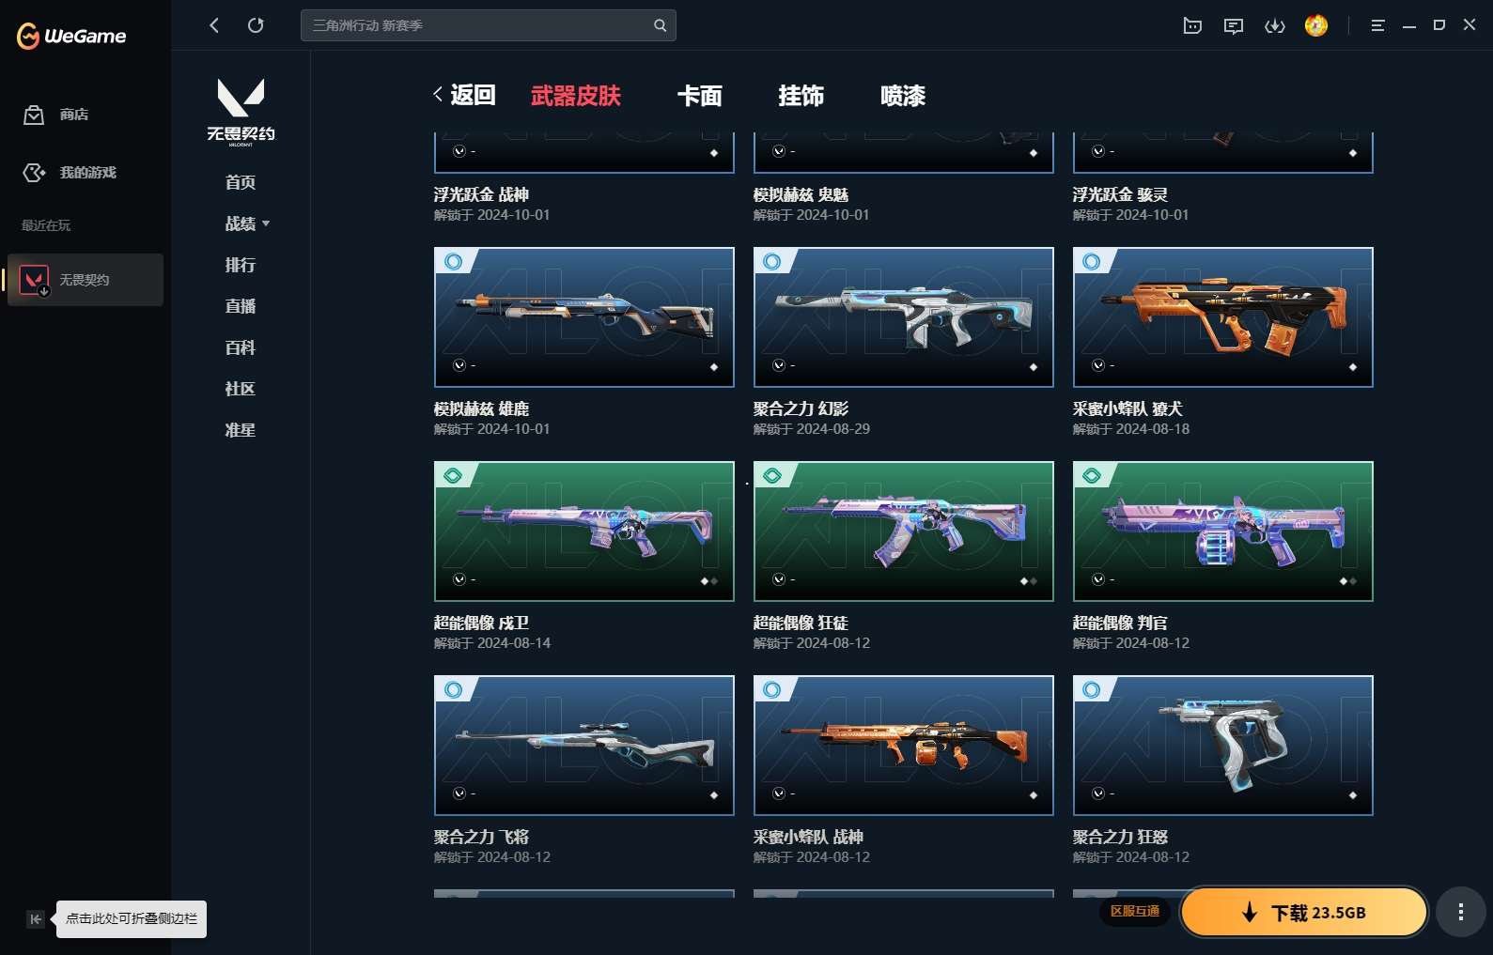
Task: Open the folder icon in top bar
Action: 1192,25
